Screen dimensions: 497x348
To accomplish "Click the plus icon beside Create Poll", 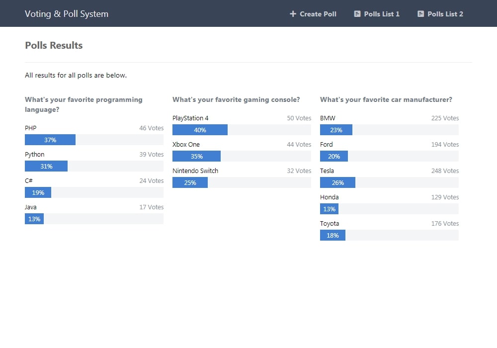I will 293,14.
